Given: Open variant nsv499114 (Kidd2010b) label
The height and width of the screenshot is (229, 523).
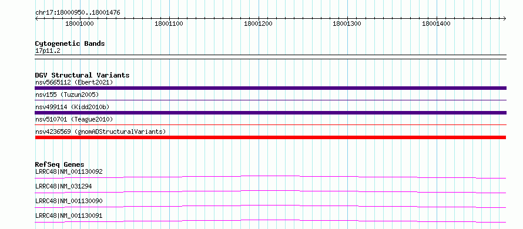Looking at the screenshot, I should (72, 107).
